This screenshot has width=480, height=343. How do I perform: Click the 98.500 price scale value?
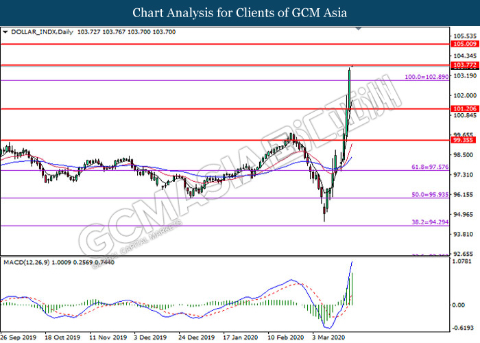(463, 155)
